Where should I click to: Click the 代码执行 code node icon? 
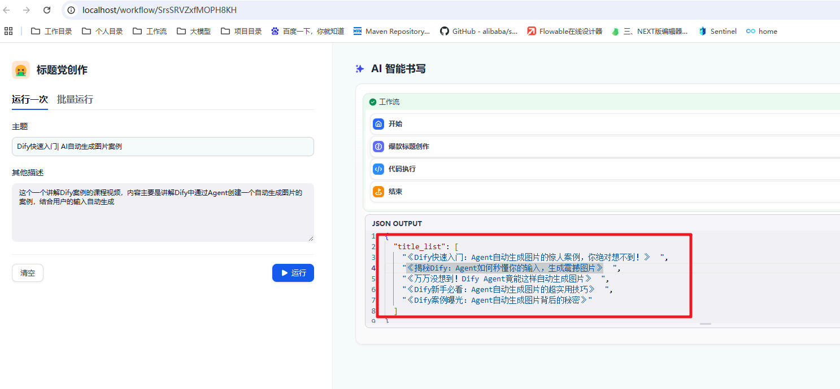(x=378, y=169)
